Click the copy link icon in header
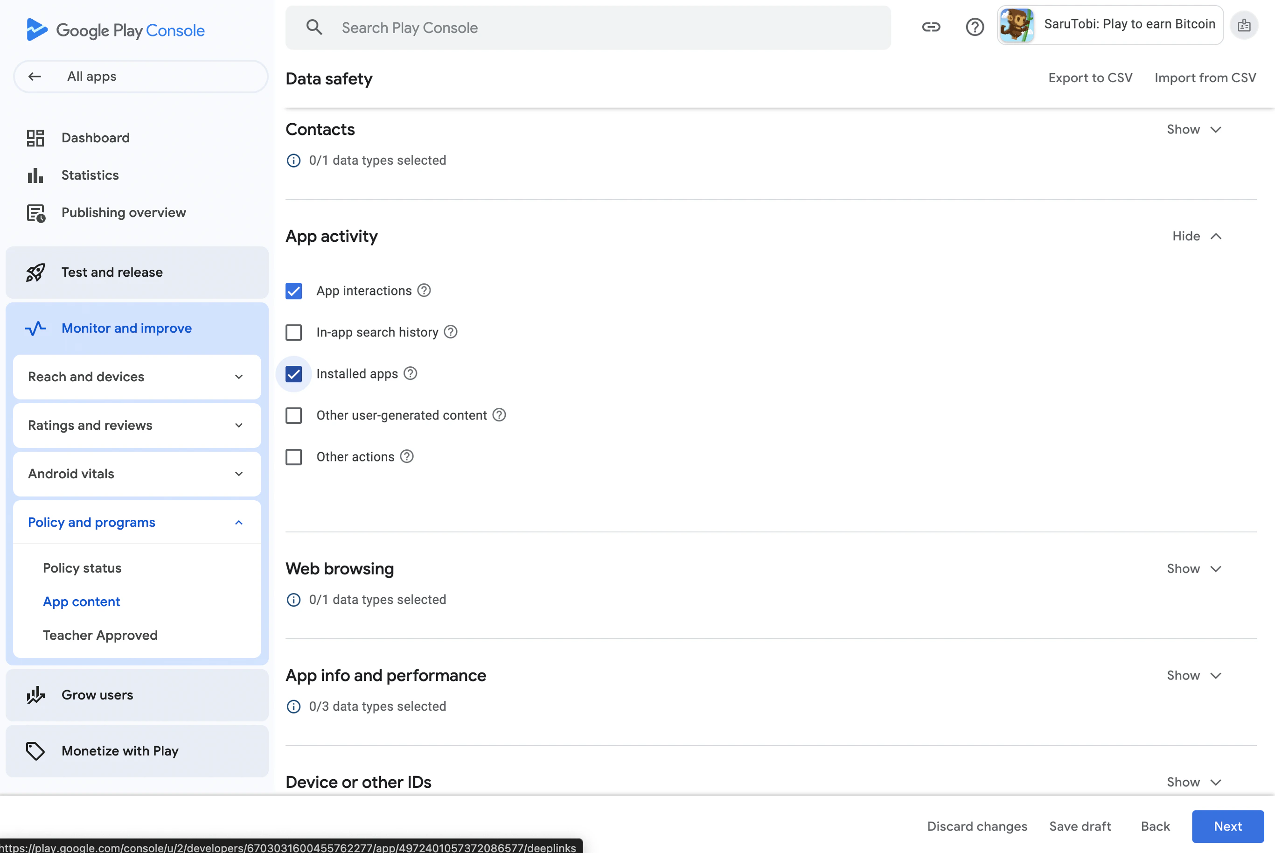1275x853 pixels. point(931,27)
